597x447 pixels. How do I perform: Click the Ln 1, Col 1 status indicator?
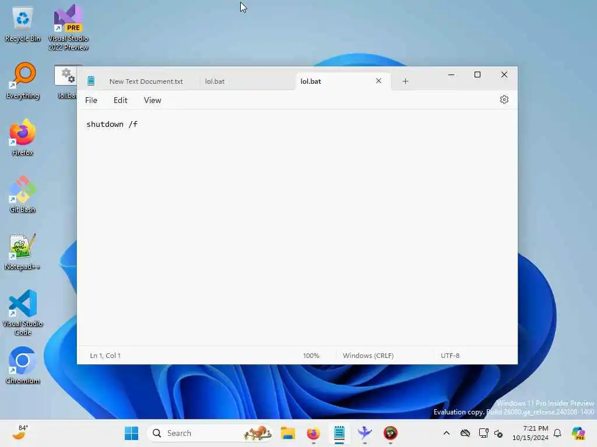pyautogui.click(x=105, y=356)
